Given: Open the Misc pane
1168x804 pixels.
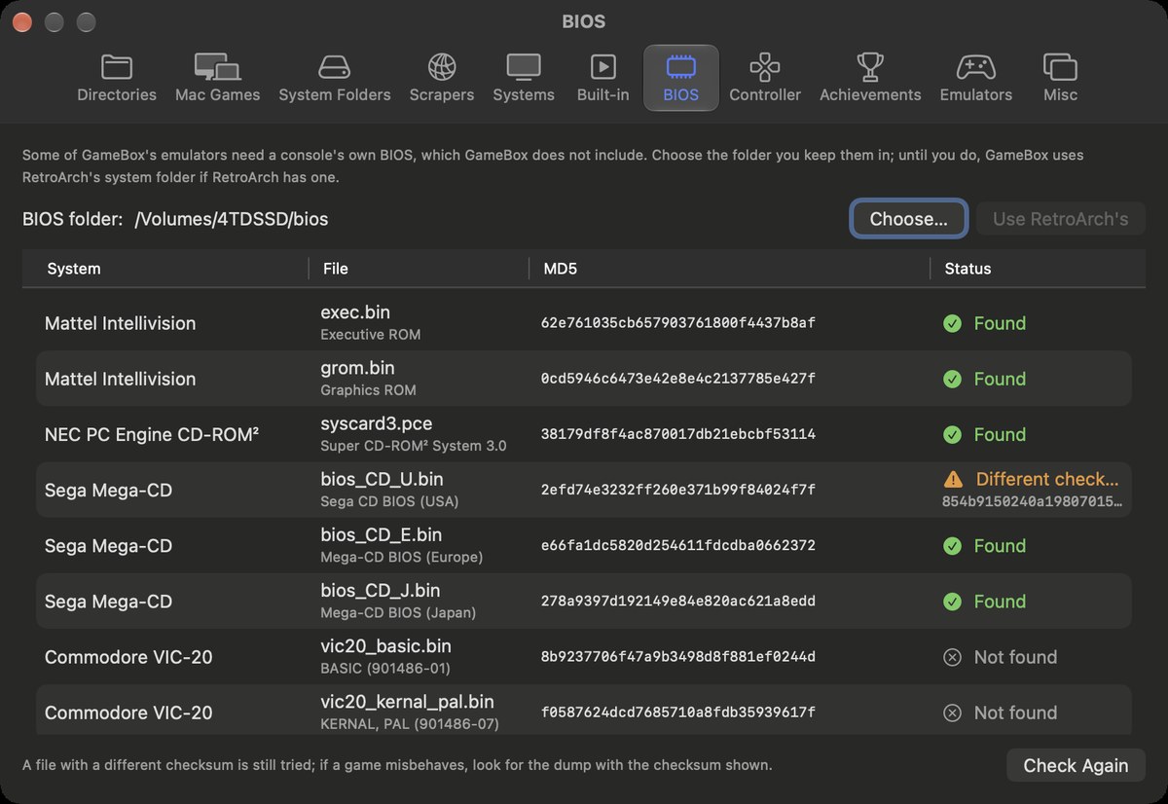Looking at the screenshot, I should pos(1060,78).
